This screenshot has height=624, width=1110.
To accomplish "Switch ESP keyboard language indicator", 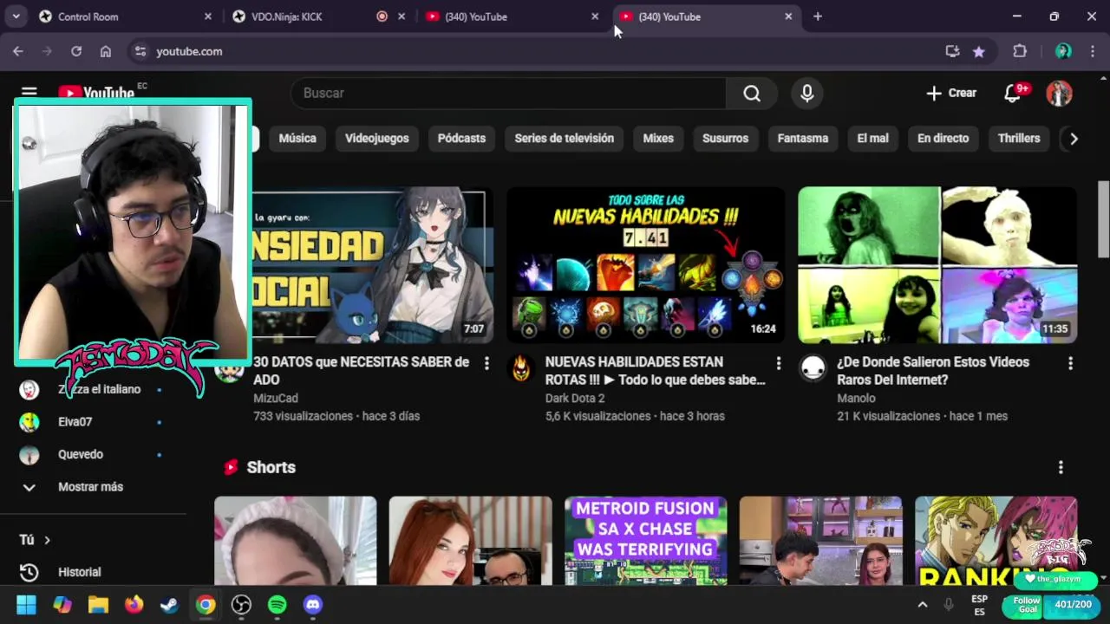I will [979, 605].
